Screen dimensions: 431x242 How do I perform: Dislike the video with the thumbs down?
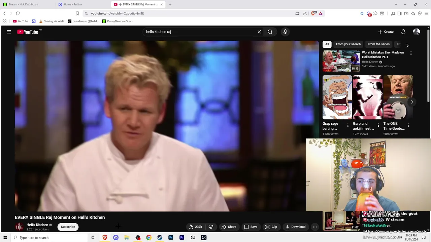point(211,227)
